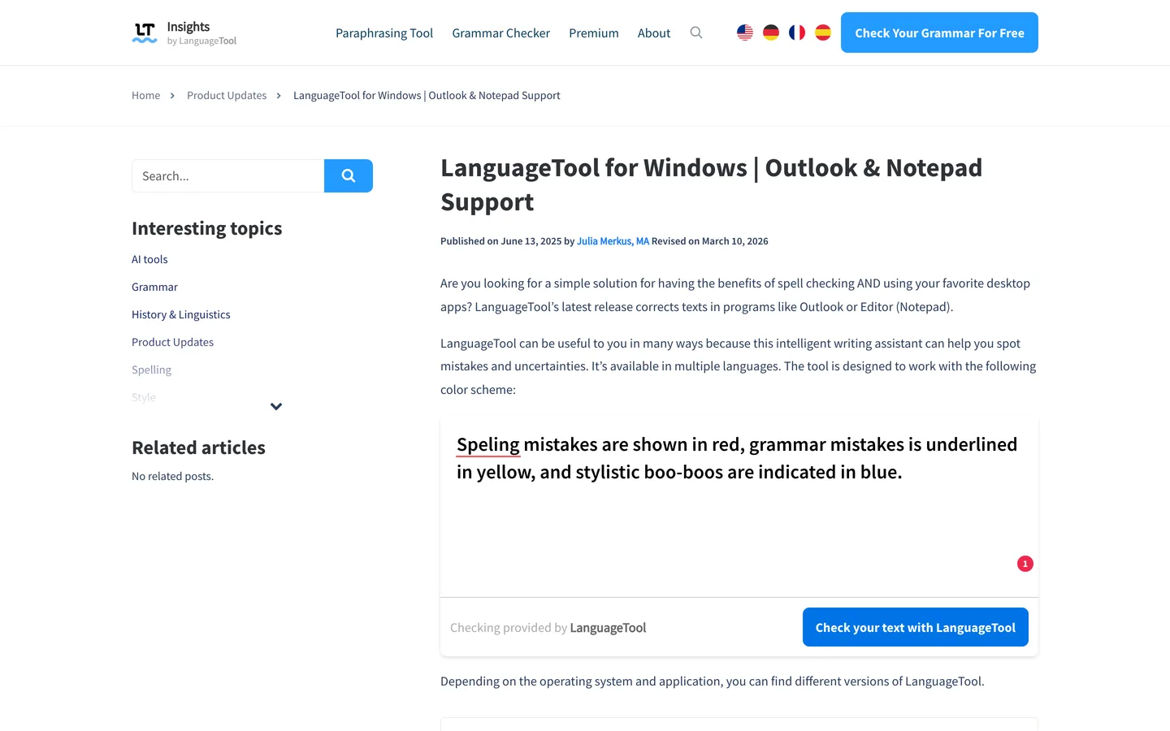Click Check Your Grammar For Free button
The height and width of the screenshot is (731, 1170).
click(939, 32)
